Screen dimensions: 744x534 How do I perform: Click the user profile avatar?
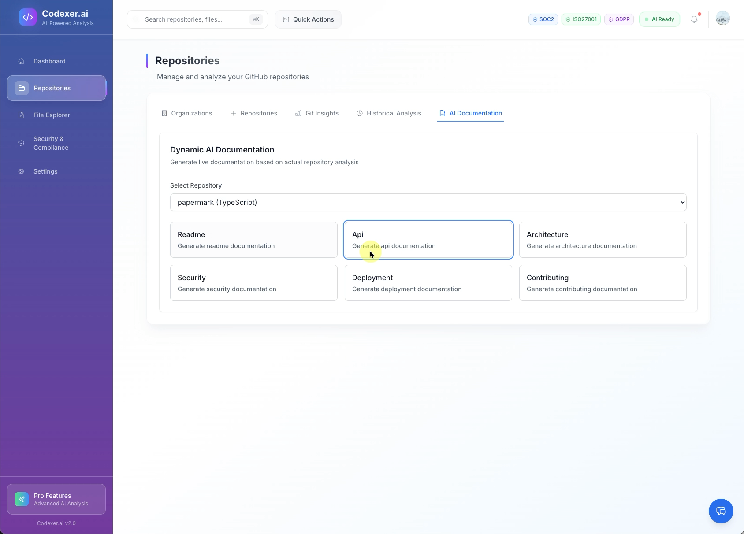point(722,18)
